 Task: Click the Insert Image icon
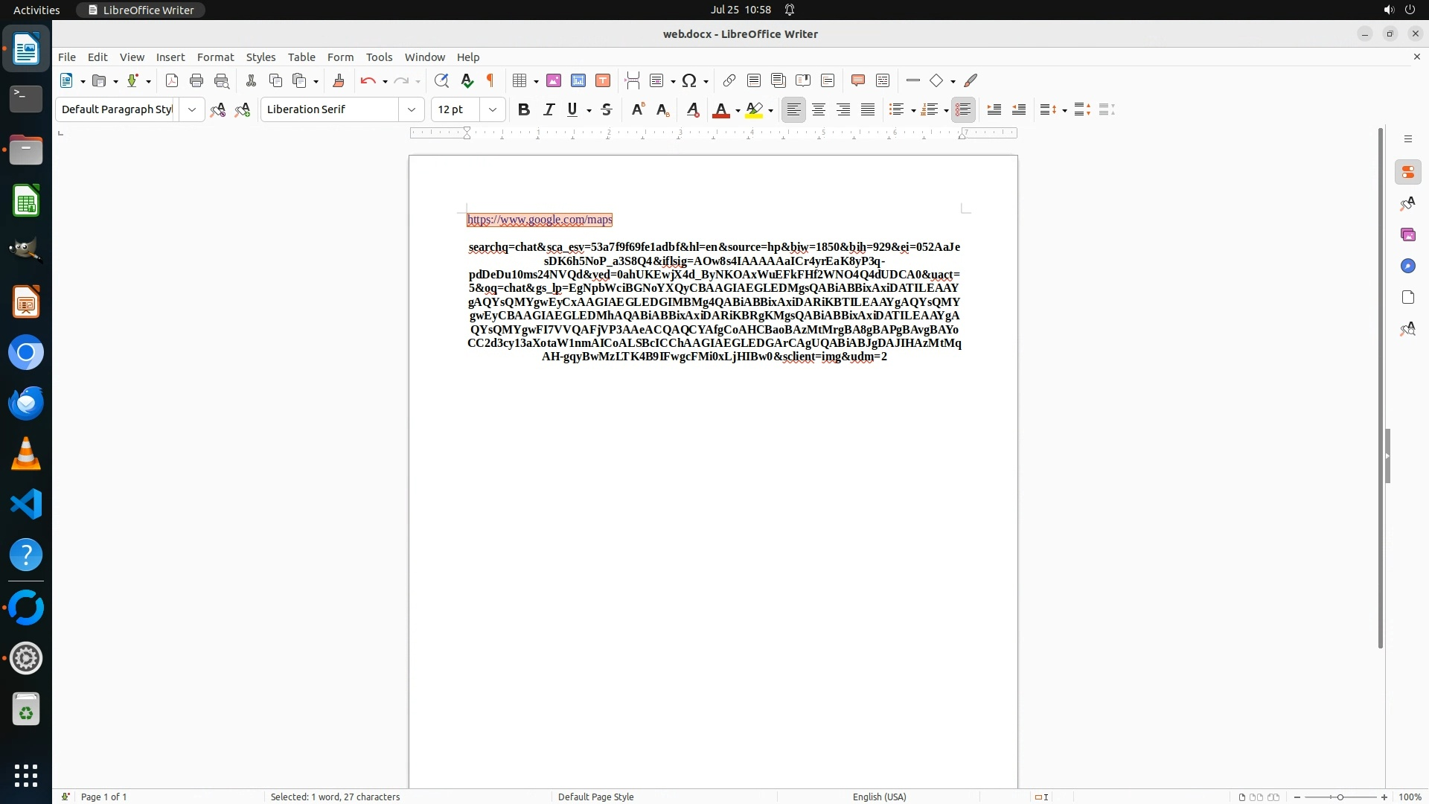554,80
